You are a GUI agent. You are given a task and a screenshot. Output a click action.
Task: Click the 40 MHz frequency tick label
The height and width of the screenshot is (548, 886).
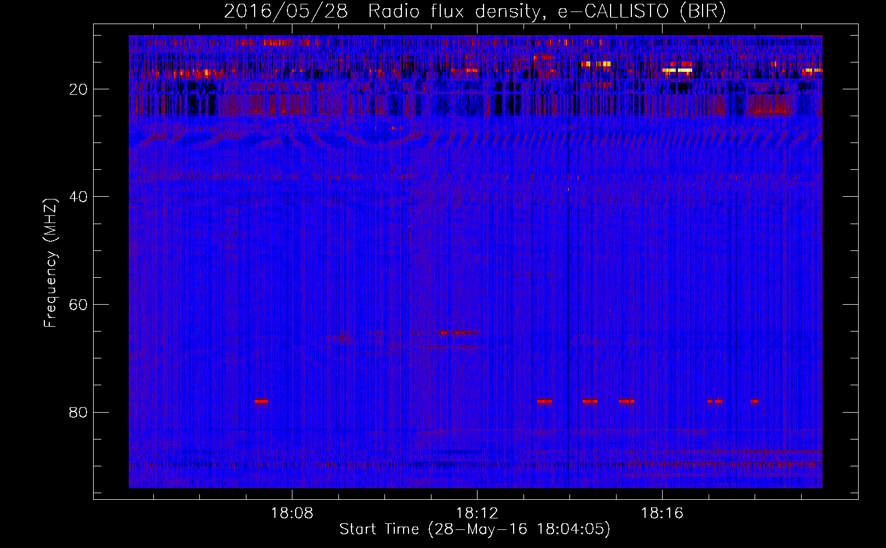pos(79,197)
